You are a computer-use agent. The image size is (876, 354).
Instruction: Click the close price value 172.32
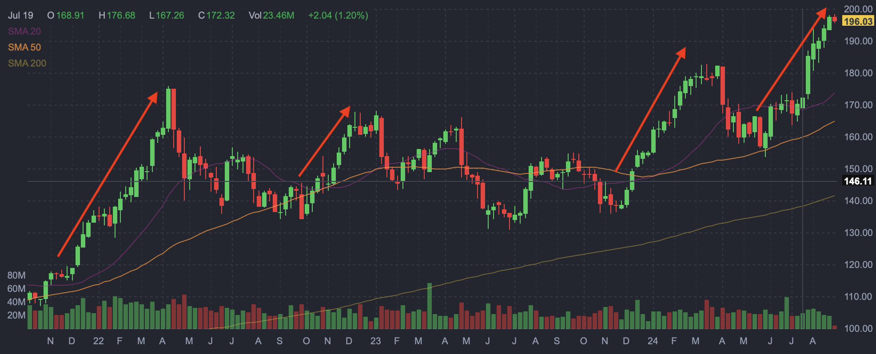220,16
